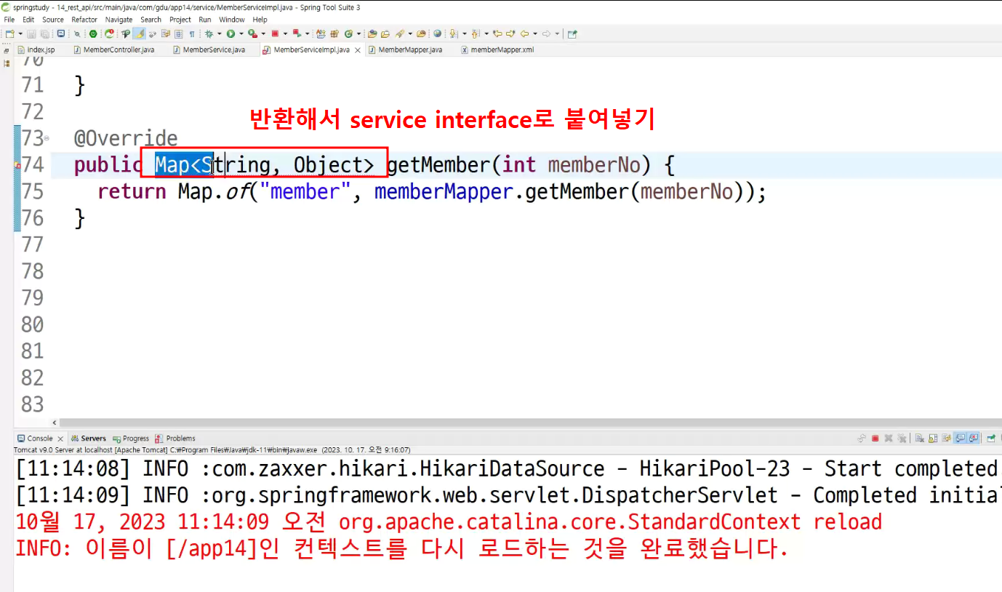Screen dimensions: 1002x592
Task: Click the horizontal scrollbar under the editor
Action: (529, 423)
